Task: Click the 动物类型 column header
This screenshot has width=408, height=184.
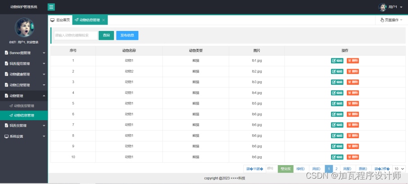Action: tap(196, 51)
